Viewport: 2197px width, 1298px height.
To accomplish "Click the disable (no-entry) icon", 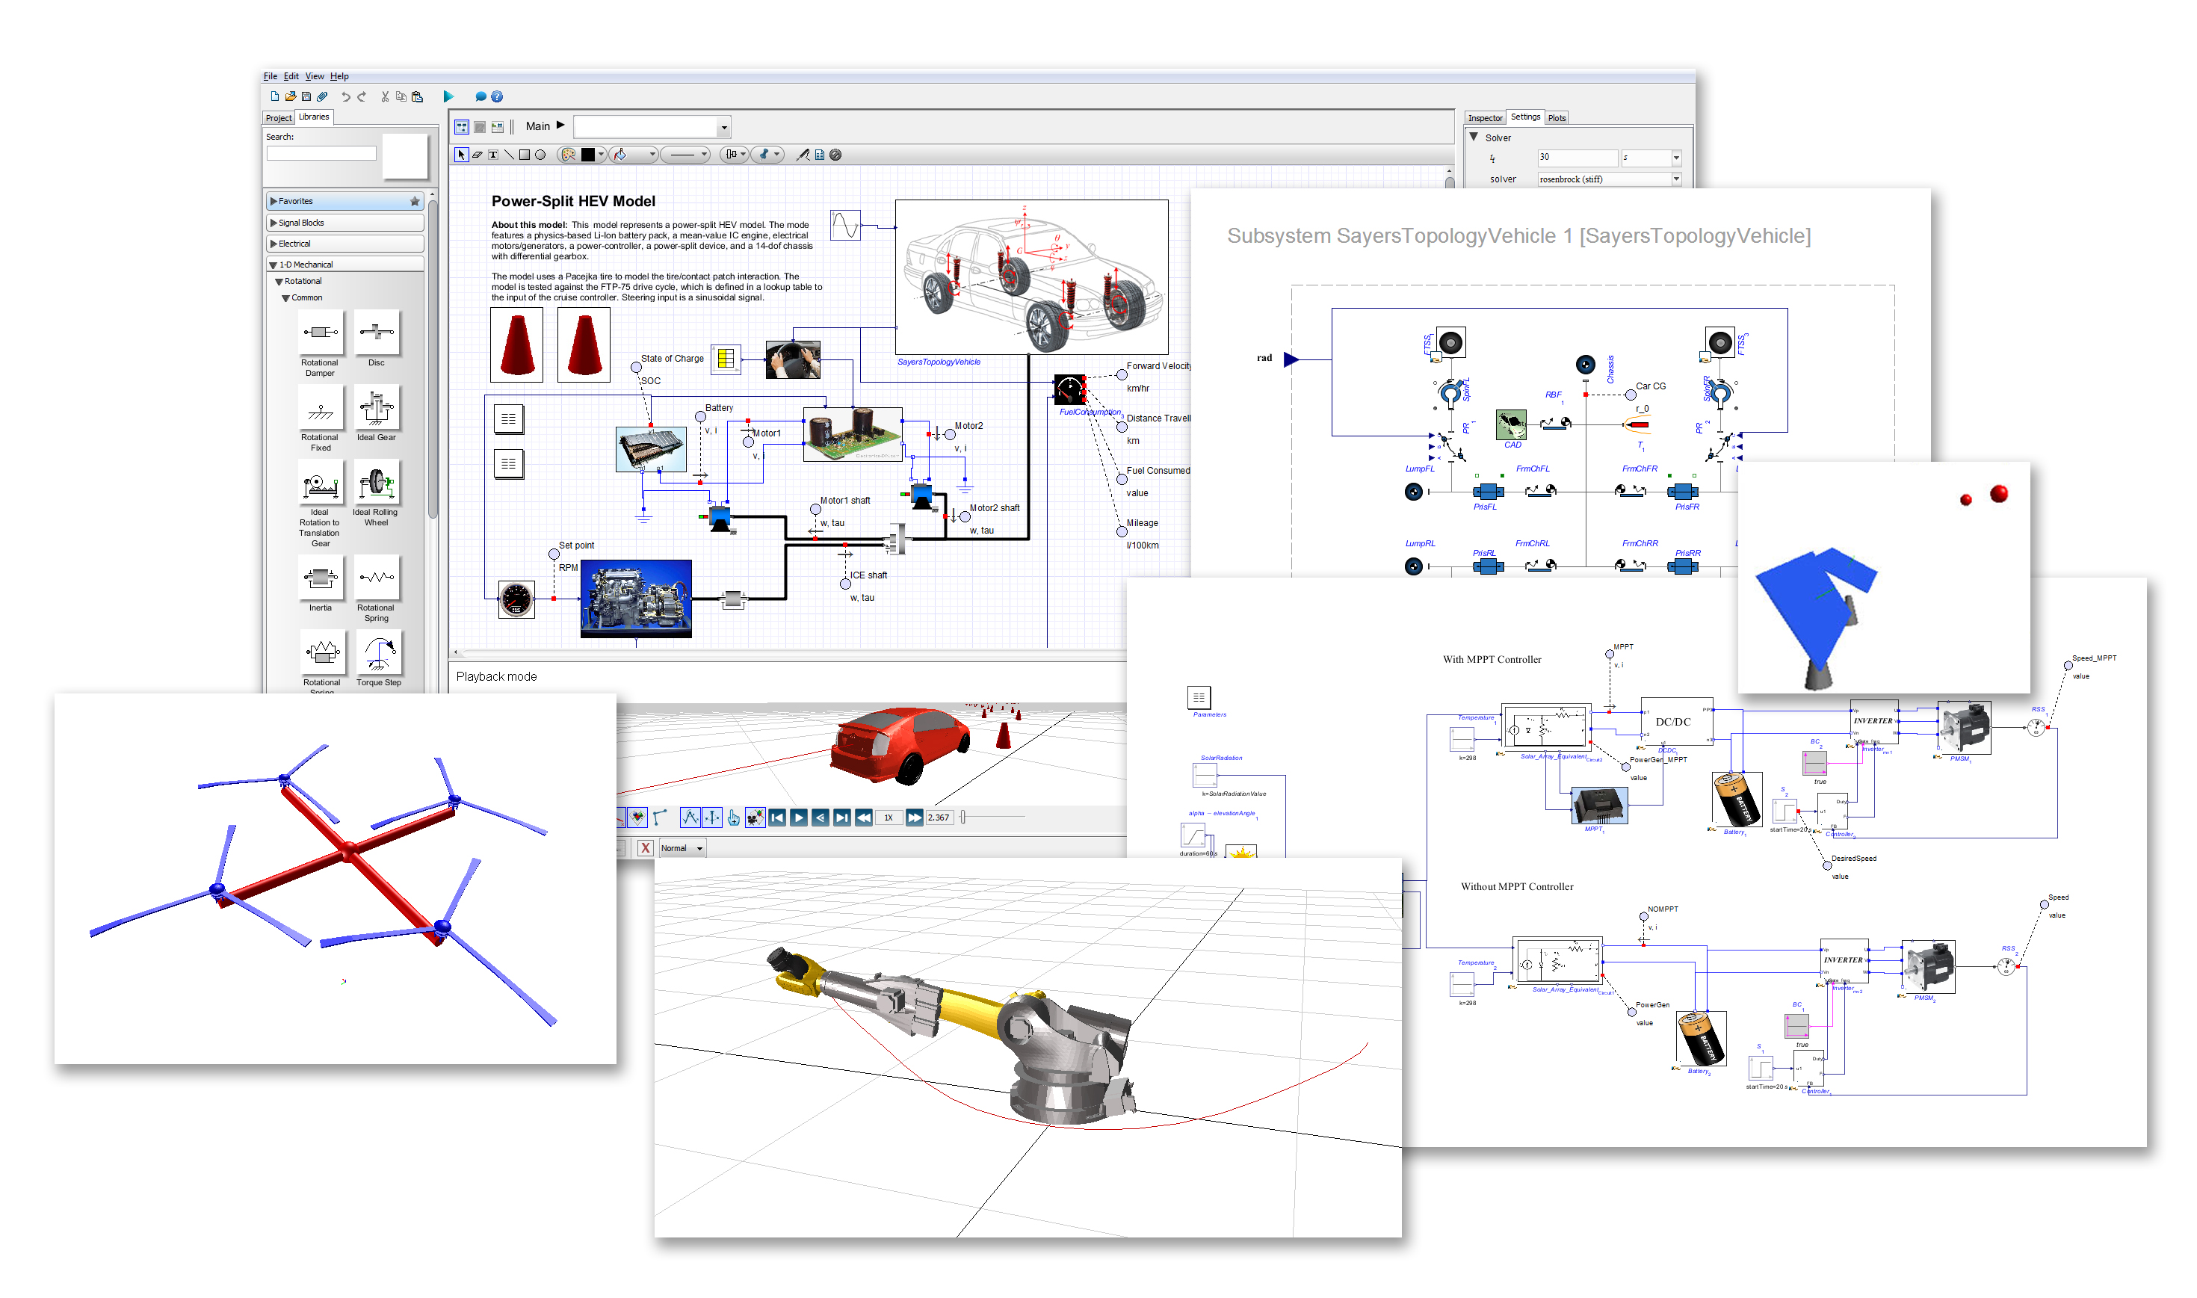I will tap(835, 155).
